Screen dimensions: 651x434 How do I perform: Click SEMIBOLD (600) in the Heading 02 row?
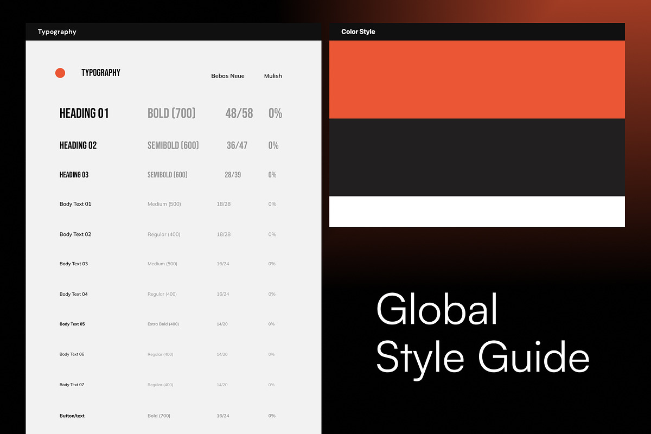point(173,145)
